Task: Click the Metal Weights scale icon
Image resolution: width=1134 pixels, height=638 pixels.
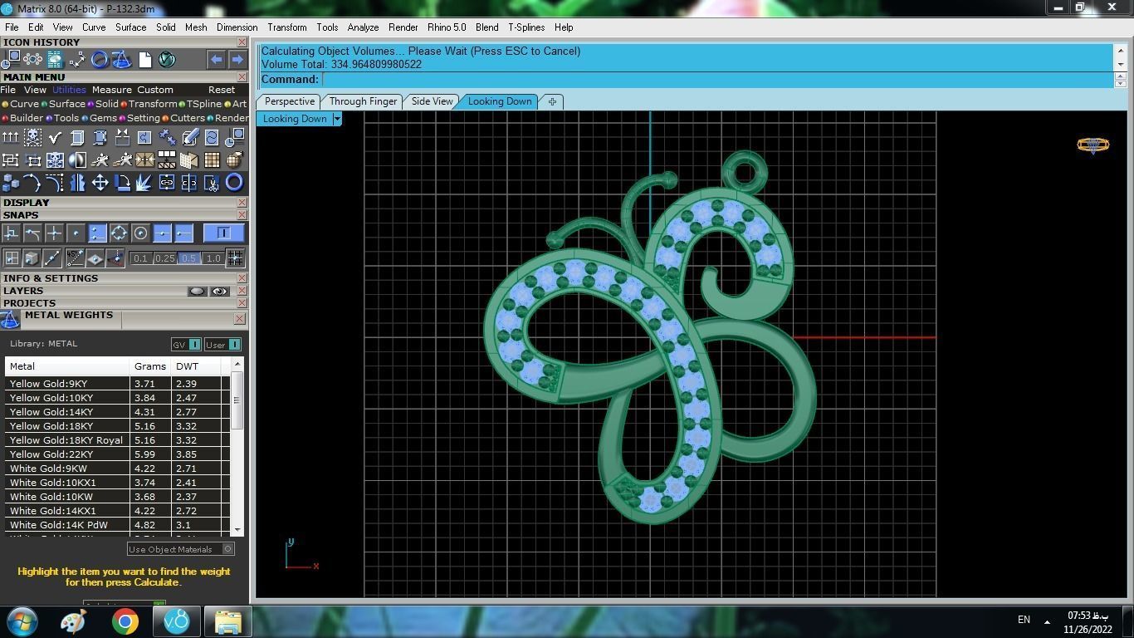Action: tap(10, 320)
